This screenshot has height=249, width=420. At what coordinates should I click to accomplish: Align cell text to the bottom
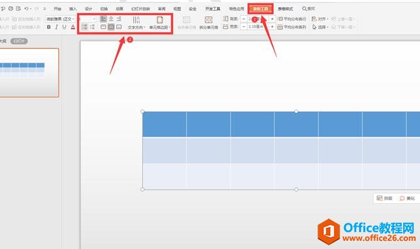pos(119,27)
